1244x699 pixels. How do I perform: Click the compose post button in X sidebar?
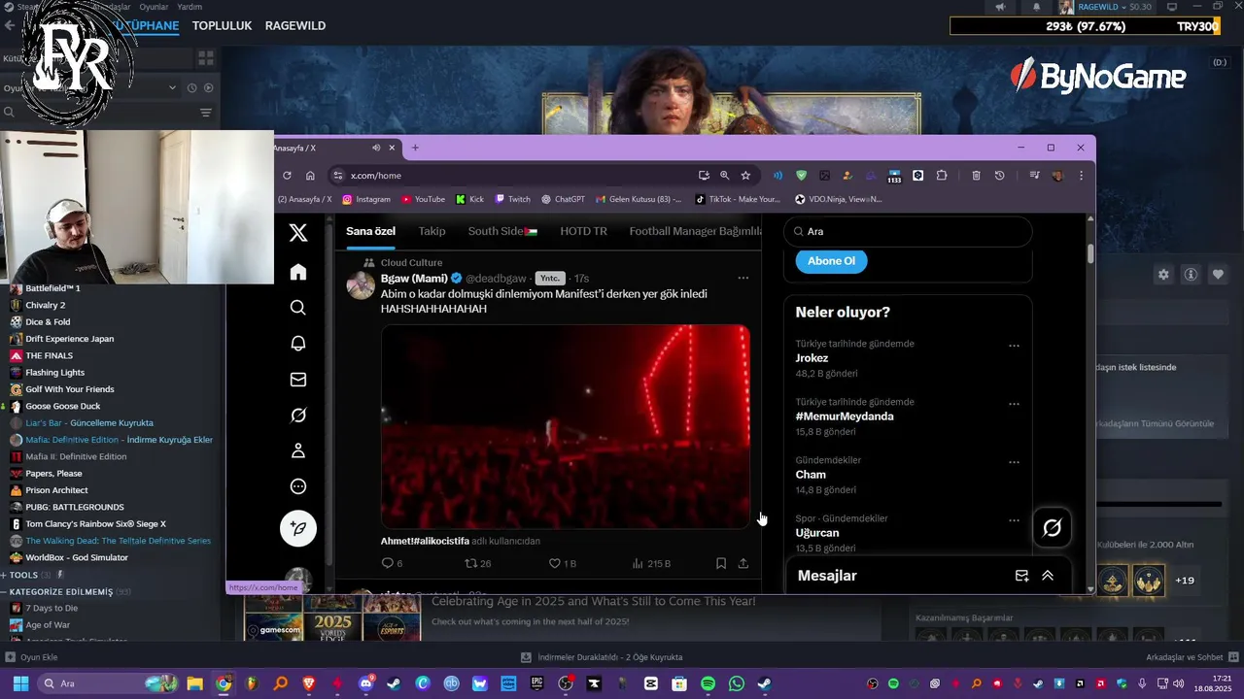click(298, 528)
